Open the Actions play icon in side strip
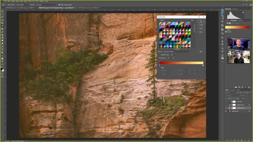 223,21
